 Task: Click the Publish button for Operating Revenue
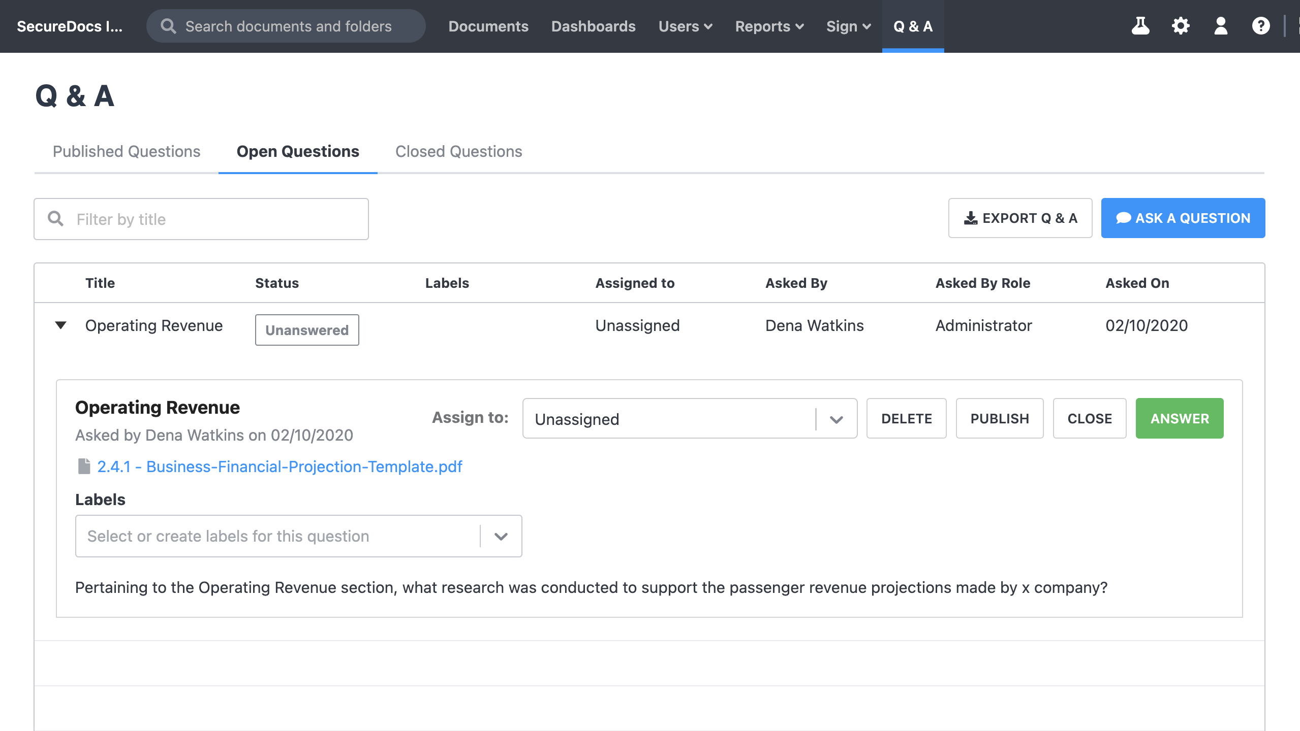[999, 418]
